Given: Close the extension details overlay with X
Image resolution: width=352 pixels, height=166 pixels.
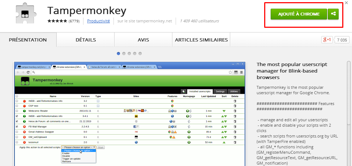Looking at the screenshot, I should pos(347,3).
